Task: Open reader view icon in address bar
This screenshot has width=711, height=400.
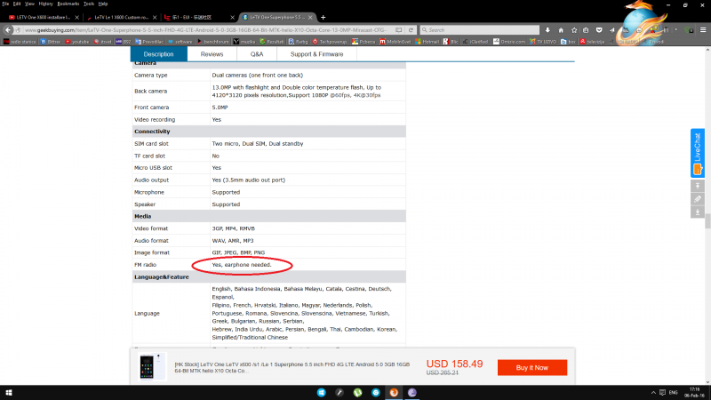Action: click(x=398, y=30)
